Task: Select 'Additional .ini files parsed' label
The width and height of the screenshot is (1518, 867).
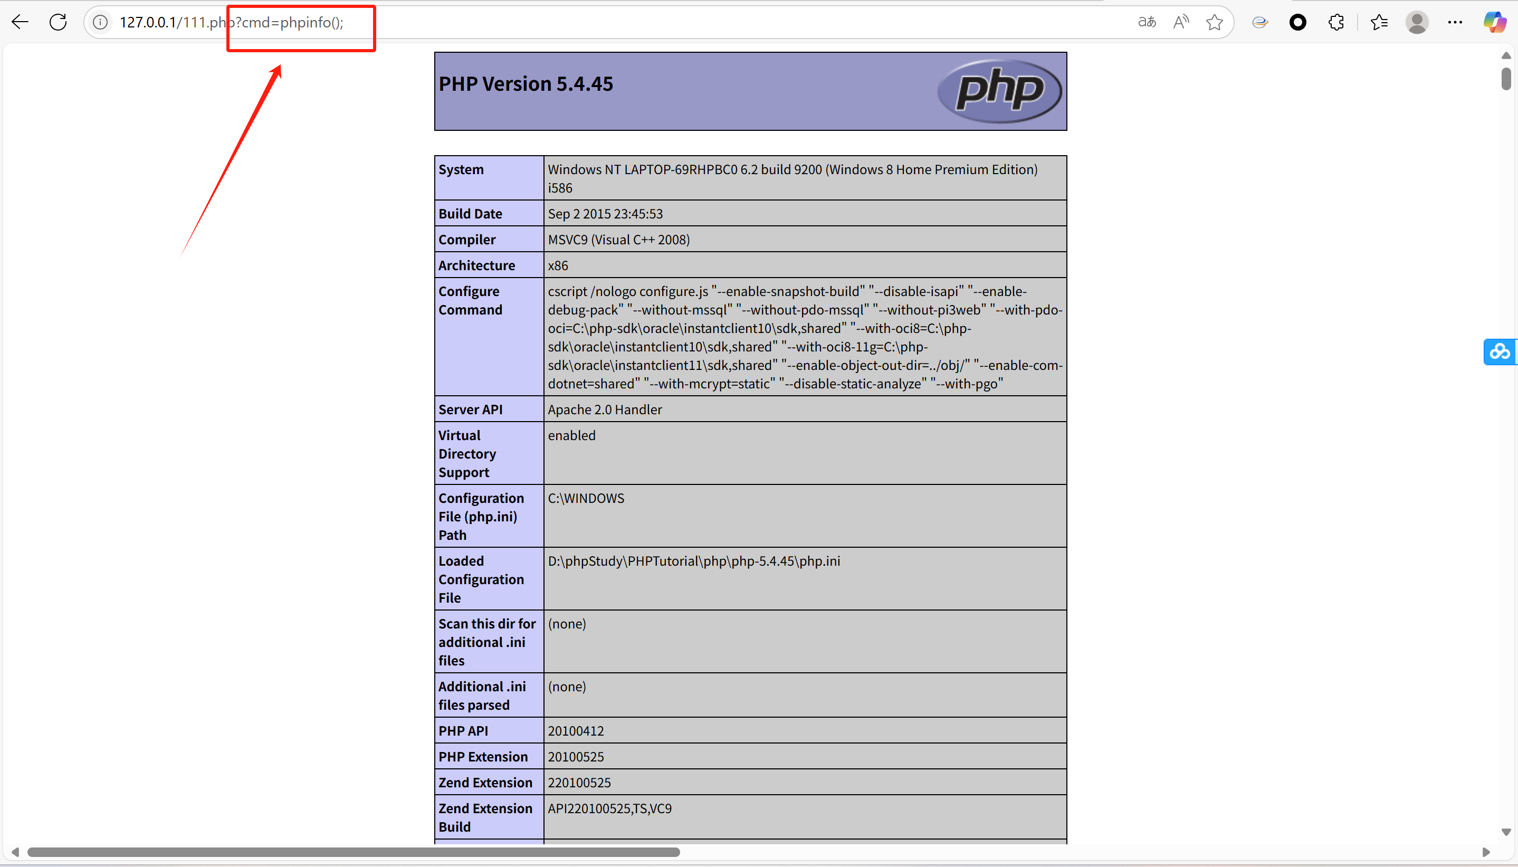Action: point(482,695)
